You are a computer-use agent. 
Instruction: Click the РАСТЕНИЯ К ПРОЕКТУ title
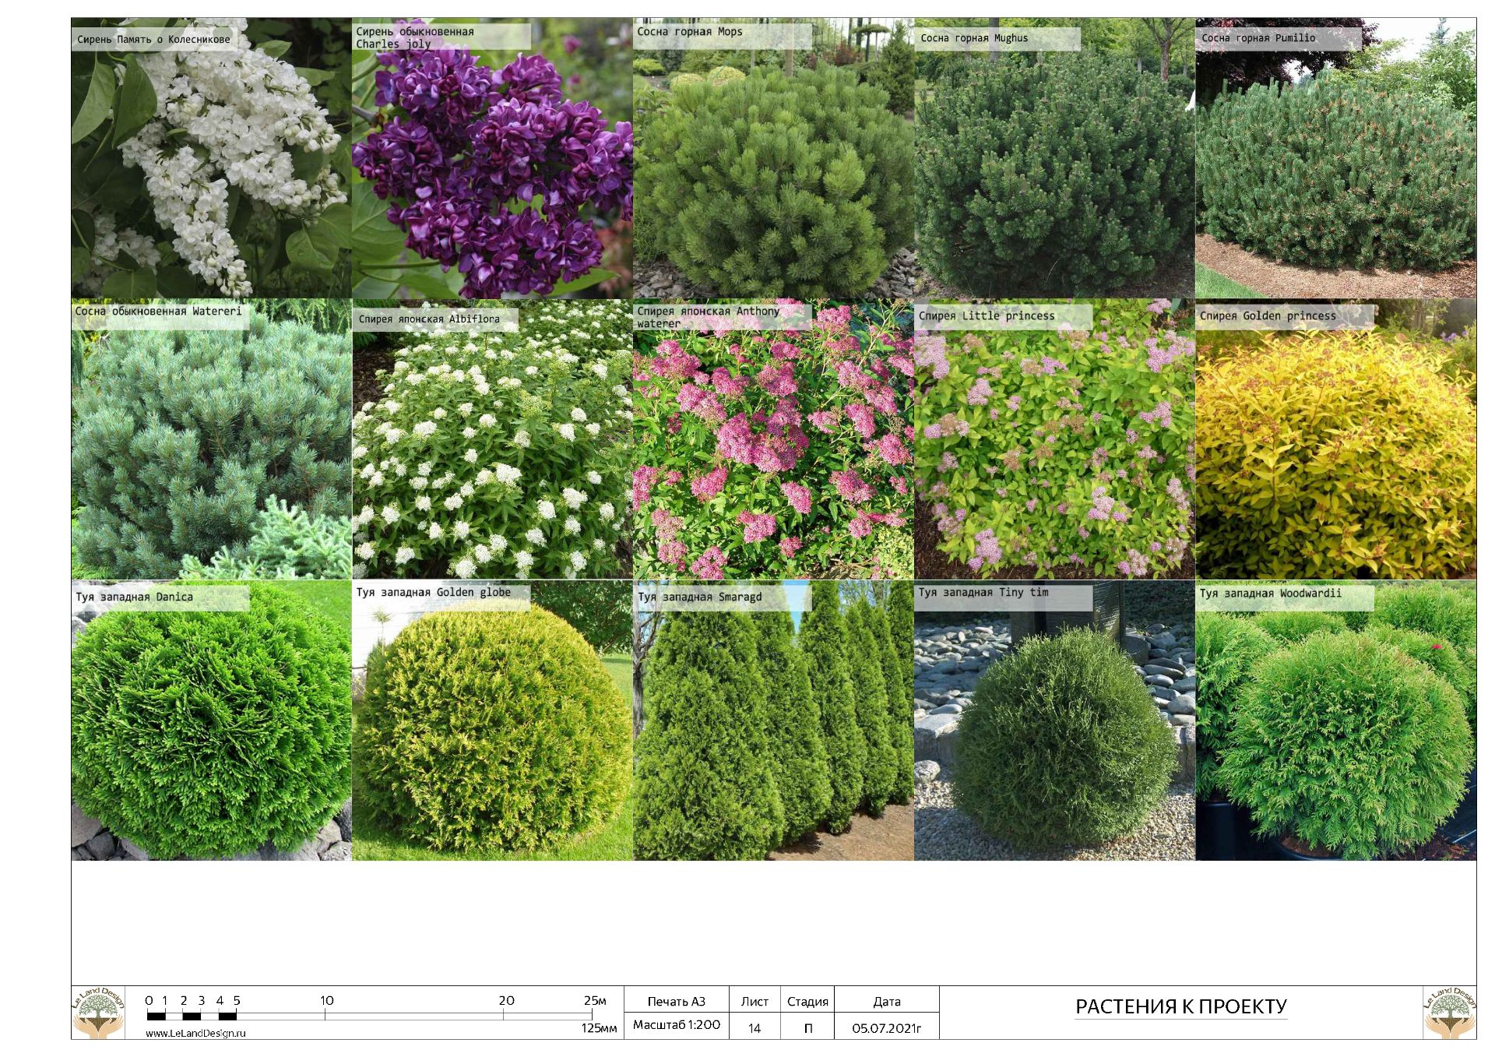(1180, 1006)
